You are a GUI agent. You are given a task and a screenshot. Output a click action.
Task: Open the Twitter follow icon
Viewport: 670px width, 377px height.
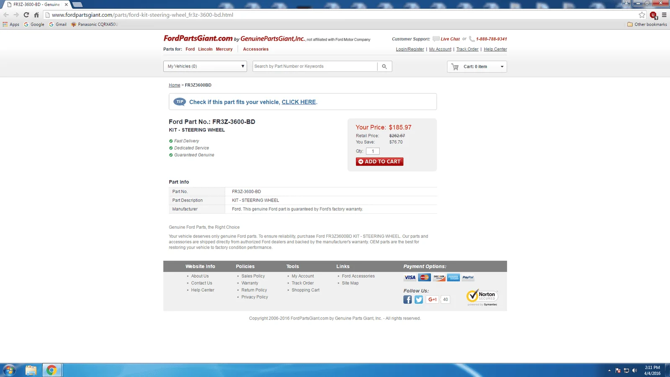click(x=419, y=300)
